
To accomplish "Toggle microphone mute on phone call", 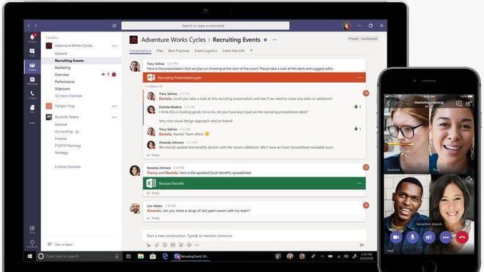I will tap(412, 237).
